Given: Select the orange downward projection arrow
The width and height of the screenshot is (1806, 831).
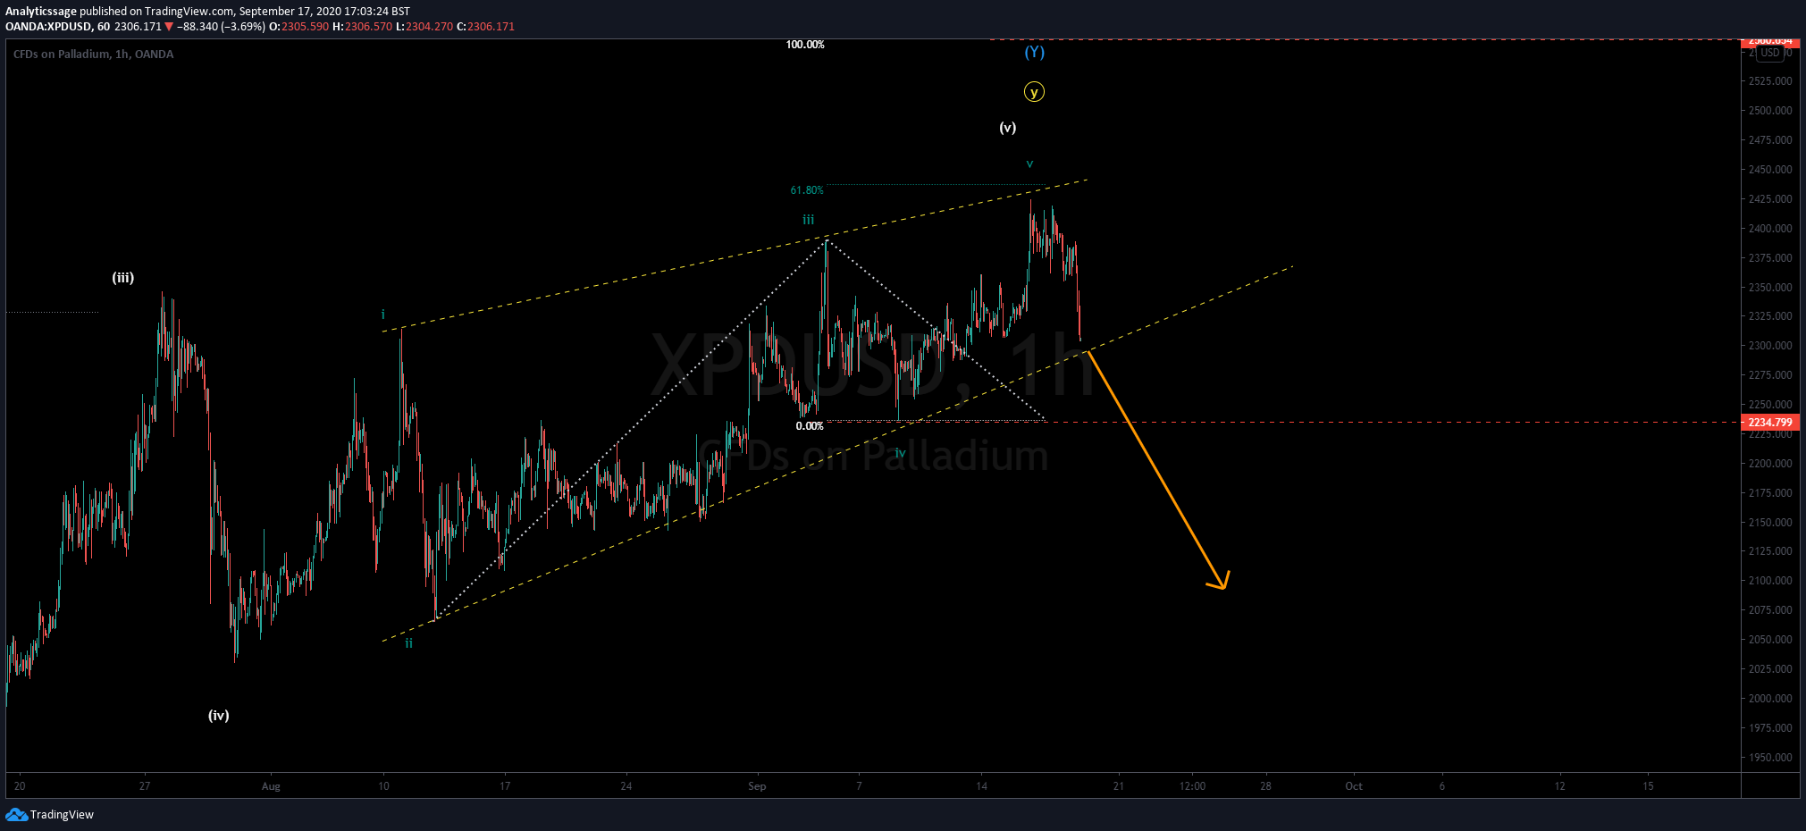Looking at the screenshot, I should pyautogui.click(x=1157, y=470).
